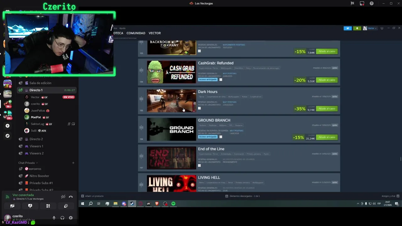Switch Steam to Big Picture monitor icon
Viewport: 402px width, 226px height.
point(382,28)
